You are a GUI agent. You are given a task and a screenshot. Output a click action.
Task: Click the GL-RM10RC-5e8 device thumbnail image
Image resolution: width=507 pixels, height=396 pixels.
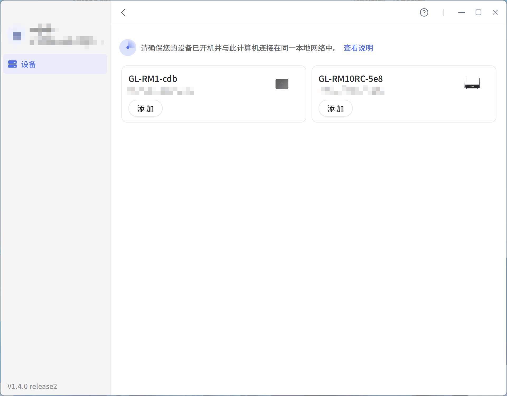[472, 83]
